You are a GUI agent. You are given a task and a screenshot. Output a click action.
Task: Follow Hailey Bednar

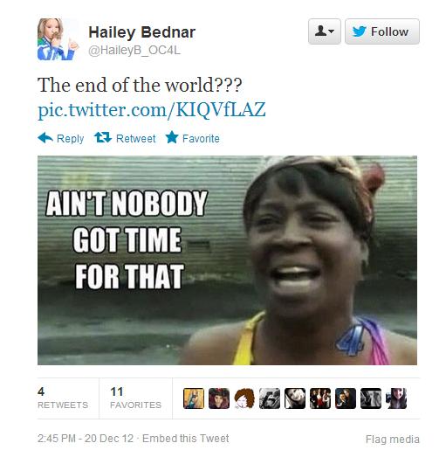point(382,31)
